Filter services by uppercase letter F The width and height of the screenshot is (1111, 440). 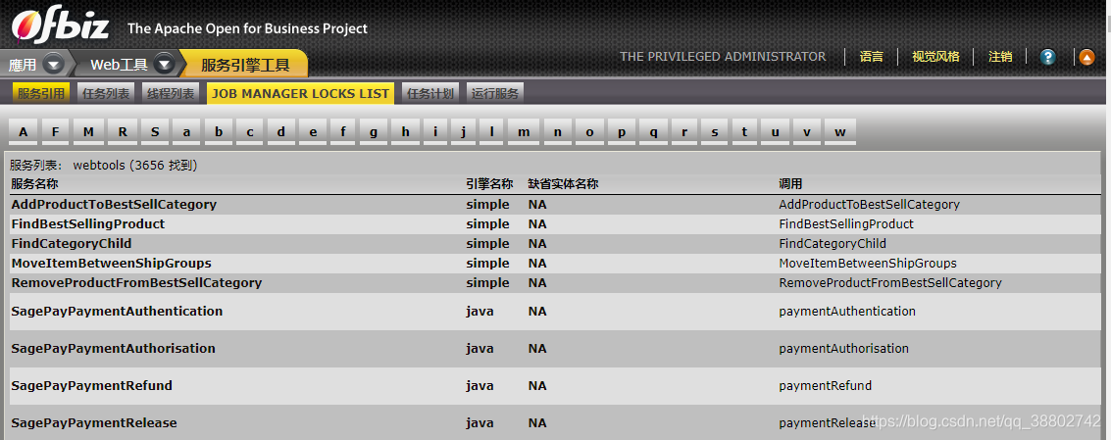pyautogui.click(x=55, y=131)
